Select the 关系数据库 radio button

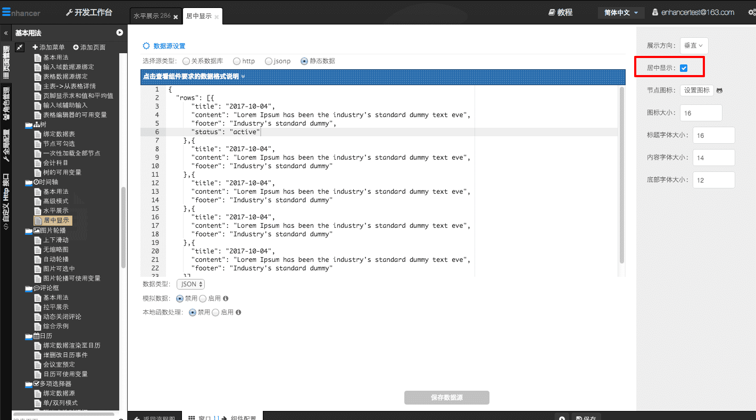pos(186,61)
